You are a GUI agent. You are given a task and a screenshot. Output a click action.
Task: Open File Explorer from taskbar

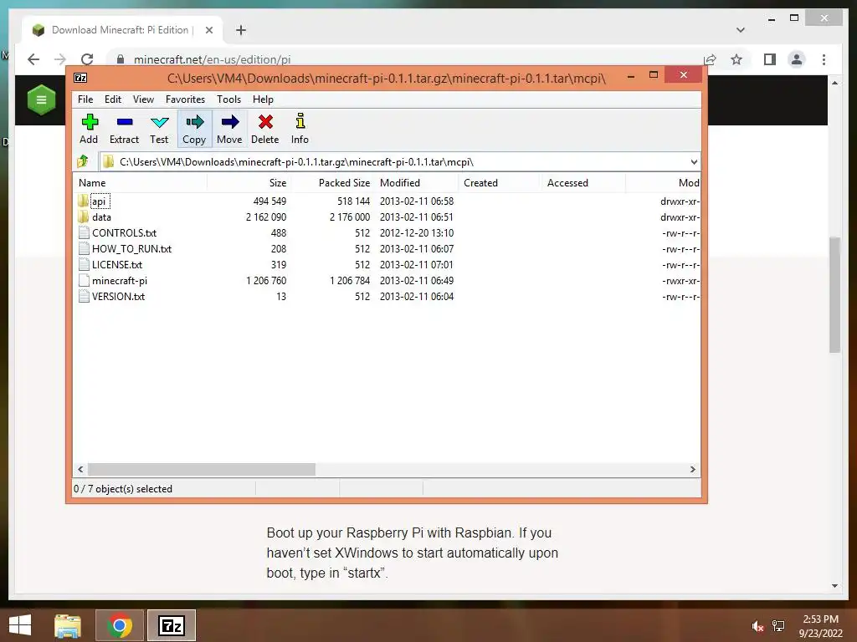[x=68, y=625]
